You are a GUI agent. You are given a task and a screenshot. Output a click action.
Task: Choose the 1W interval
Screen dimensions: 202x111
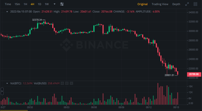tap(47, 4)
